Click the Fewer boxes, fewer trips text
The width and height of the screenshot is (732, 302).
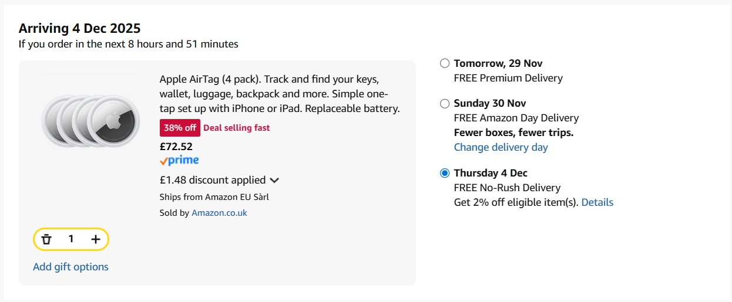513,133
